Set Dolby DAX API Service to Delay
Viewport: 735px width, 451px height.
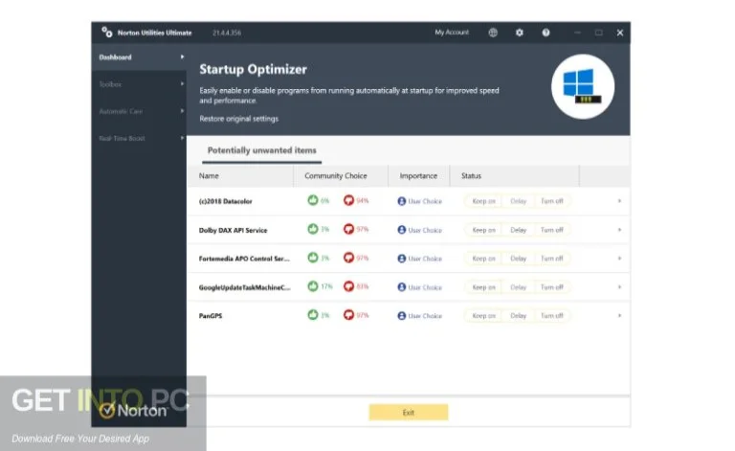click(x=518, y=230)
